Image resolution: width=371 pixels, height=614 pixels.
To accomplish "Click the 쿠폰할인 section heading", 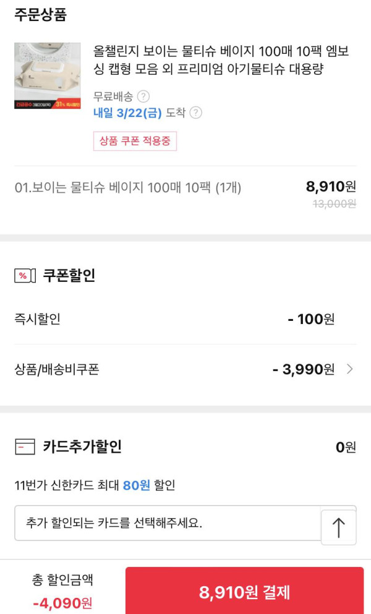I will click(69, 276).
